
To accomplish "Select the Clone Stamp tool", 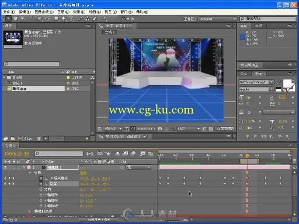I will 88,19.
